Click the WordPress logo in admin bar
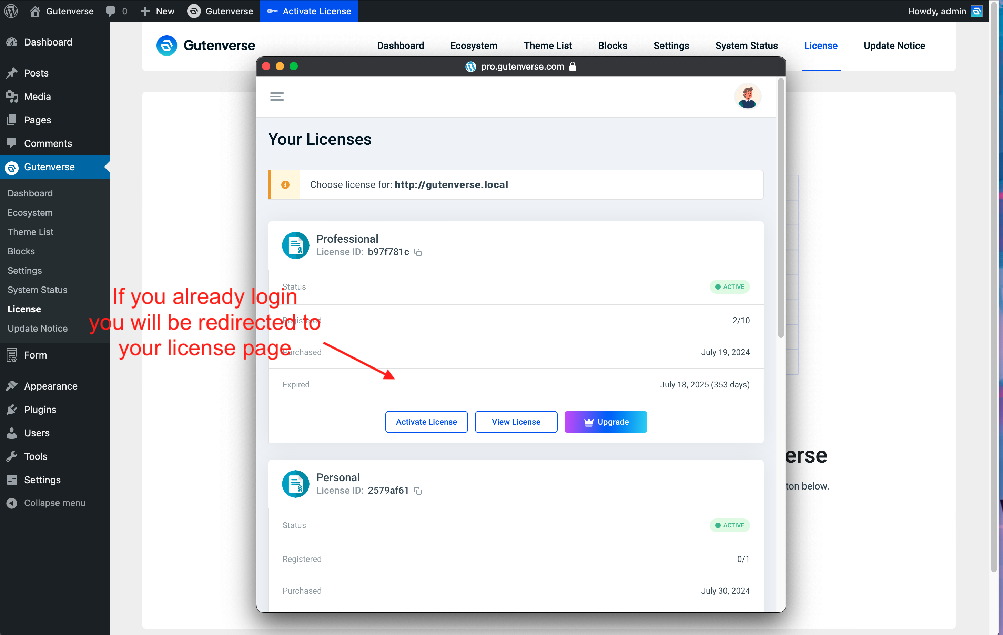1003x635 pixels. 11,11
